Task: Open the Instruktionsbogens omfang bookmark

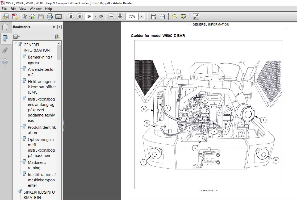Action: click(x=41, y=110)
